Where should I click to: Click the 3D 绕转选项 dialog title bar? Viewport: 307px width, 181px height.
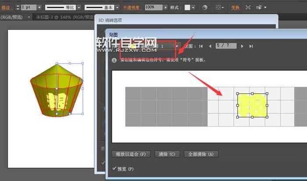pos(186,20)
